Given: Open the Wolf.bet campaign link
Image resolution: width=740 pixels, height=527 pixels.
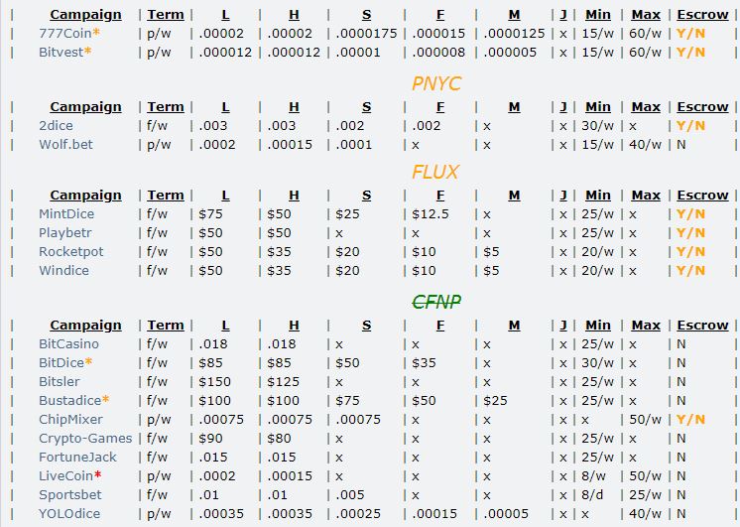Looking at the screenshot, I should pos(65,145).
